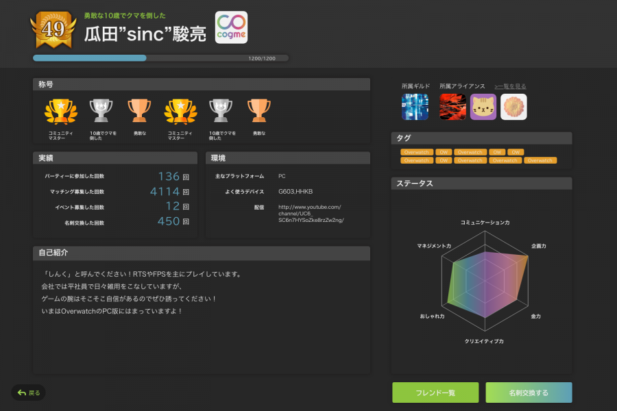Click the 所属ギルド label
This screenshot has height=411, width=617.
(415, 86)
